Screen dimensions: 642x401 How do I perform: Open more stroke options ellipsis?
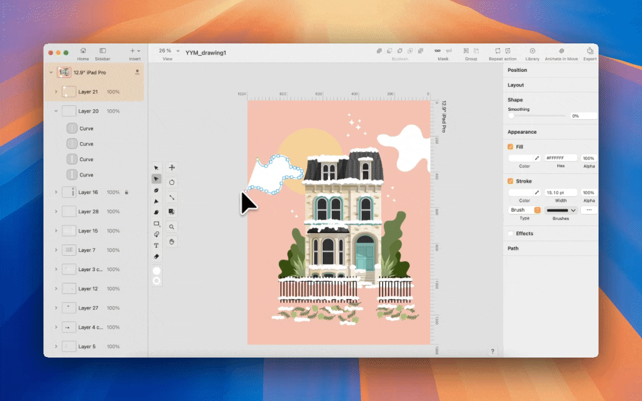coord(588,210)
